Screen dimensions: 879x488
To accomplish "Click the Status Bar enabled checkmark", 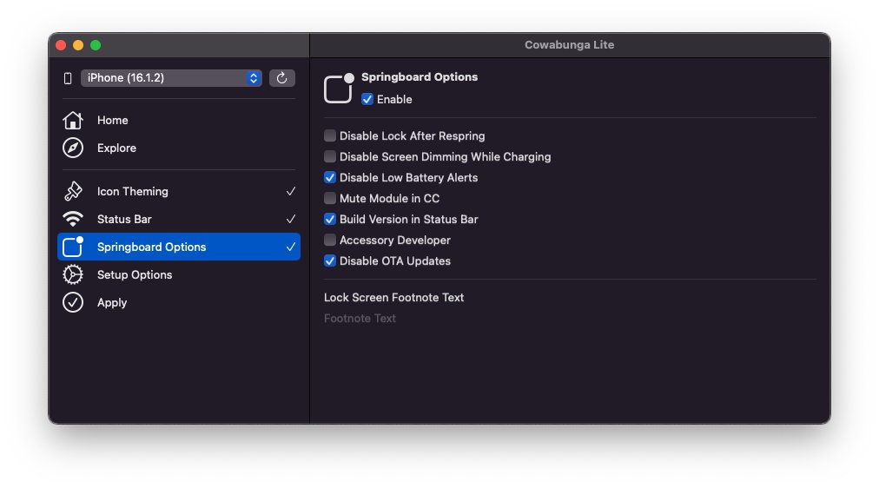I will [x=290, y=219].
